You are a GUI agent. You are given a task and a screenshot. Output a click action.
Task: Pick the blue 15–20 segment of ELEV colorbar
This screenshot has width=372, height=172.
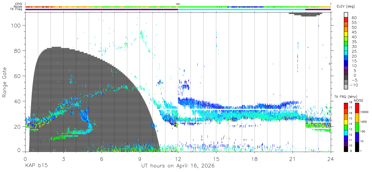click(x=346, y=58)
